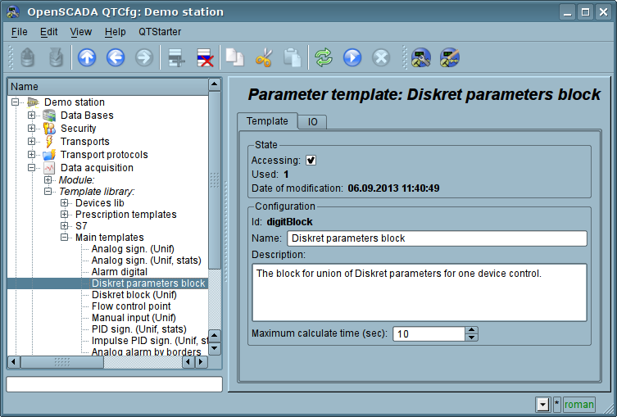Screen dimensions: 617x417
Task: Go back with the left arrow icon
Action: point(116,58)
